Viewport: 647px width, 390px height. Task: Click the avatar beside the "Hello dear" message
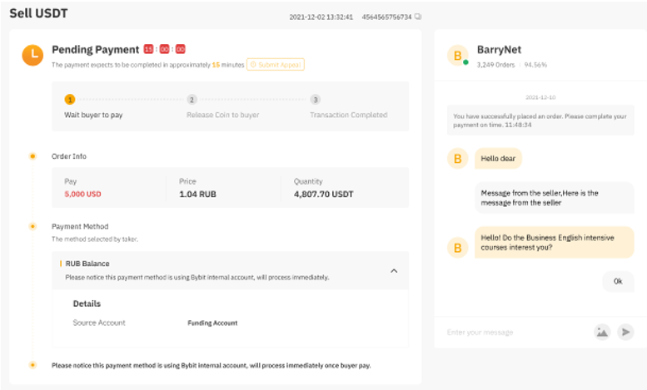pos(457,158)
